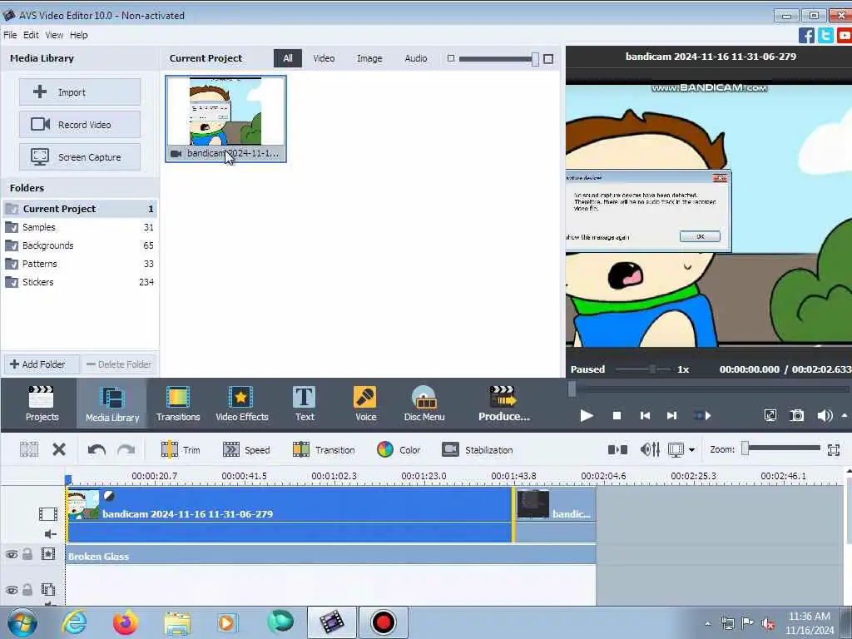Click the timeline Transition tool
Image resolution: width=852 pixels, height=639 pixels.
click(324, 450)
